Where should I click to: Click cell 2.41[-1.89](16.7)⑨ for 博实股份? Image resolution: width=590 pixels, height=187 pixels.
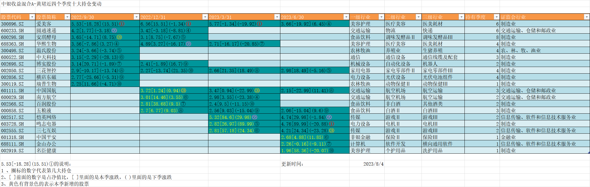[174, 64]
